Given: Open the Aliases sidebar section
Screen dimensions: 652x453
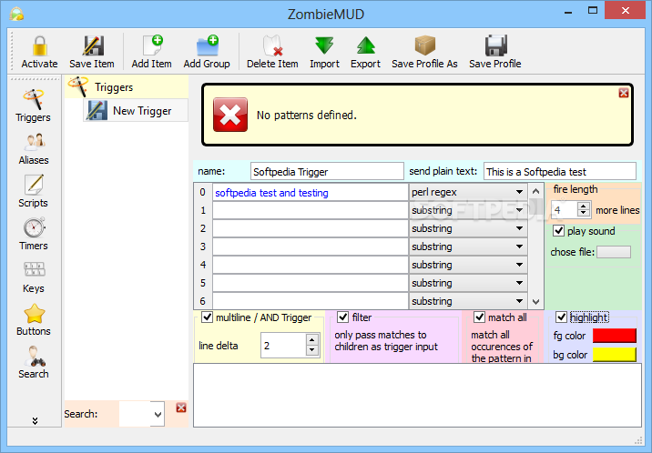Looking at the screenshot, I should coord(34,149).
